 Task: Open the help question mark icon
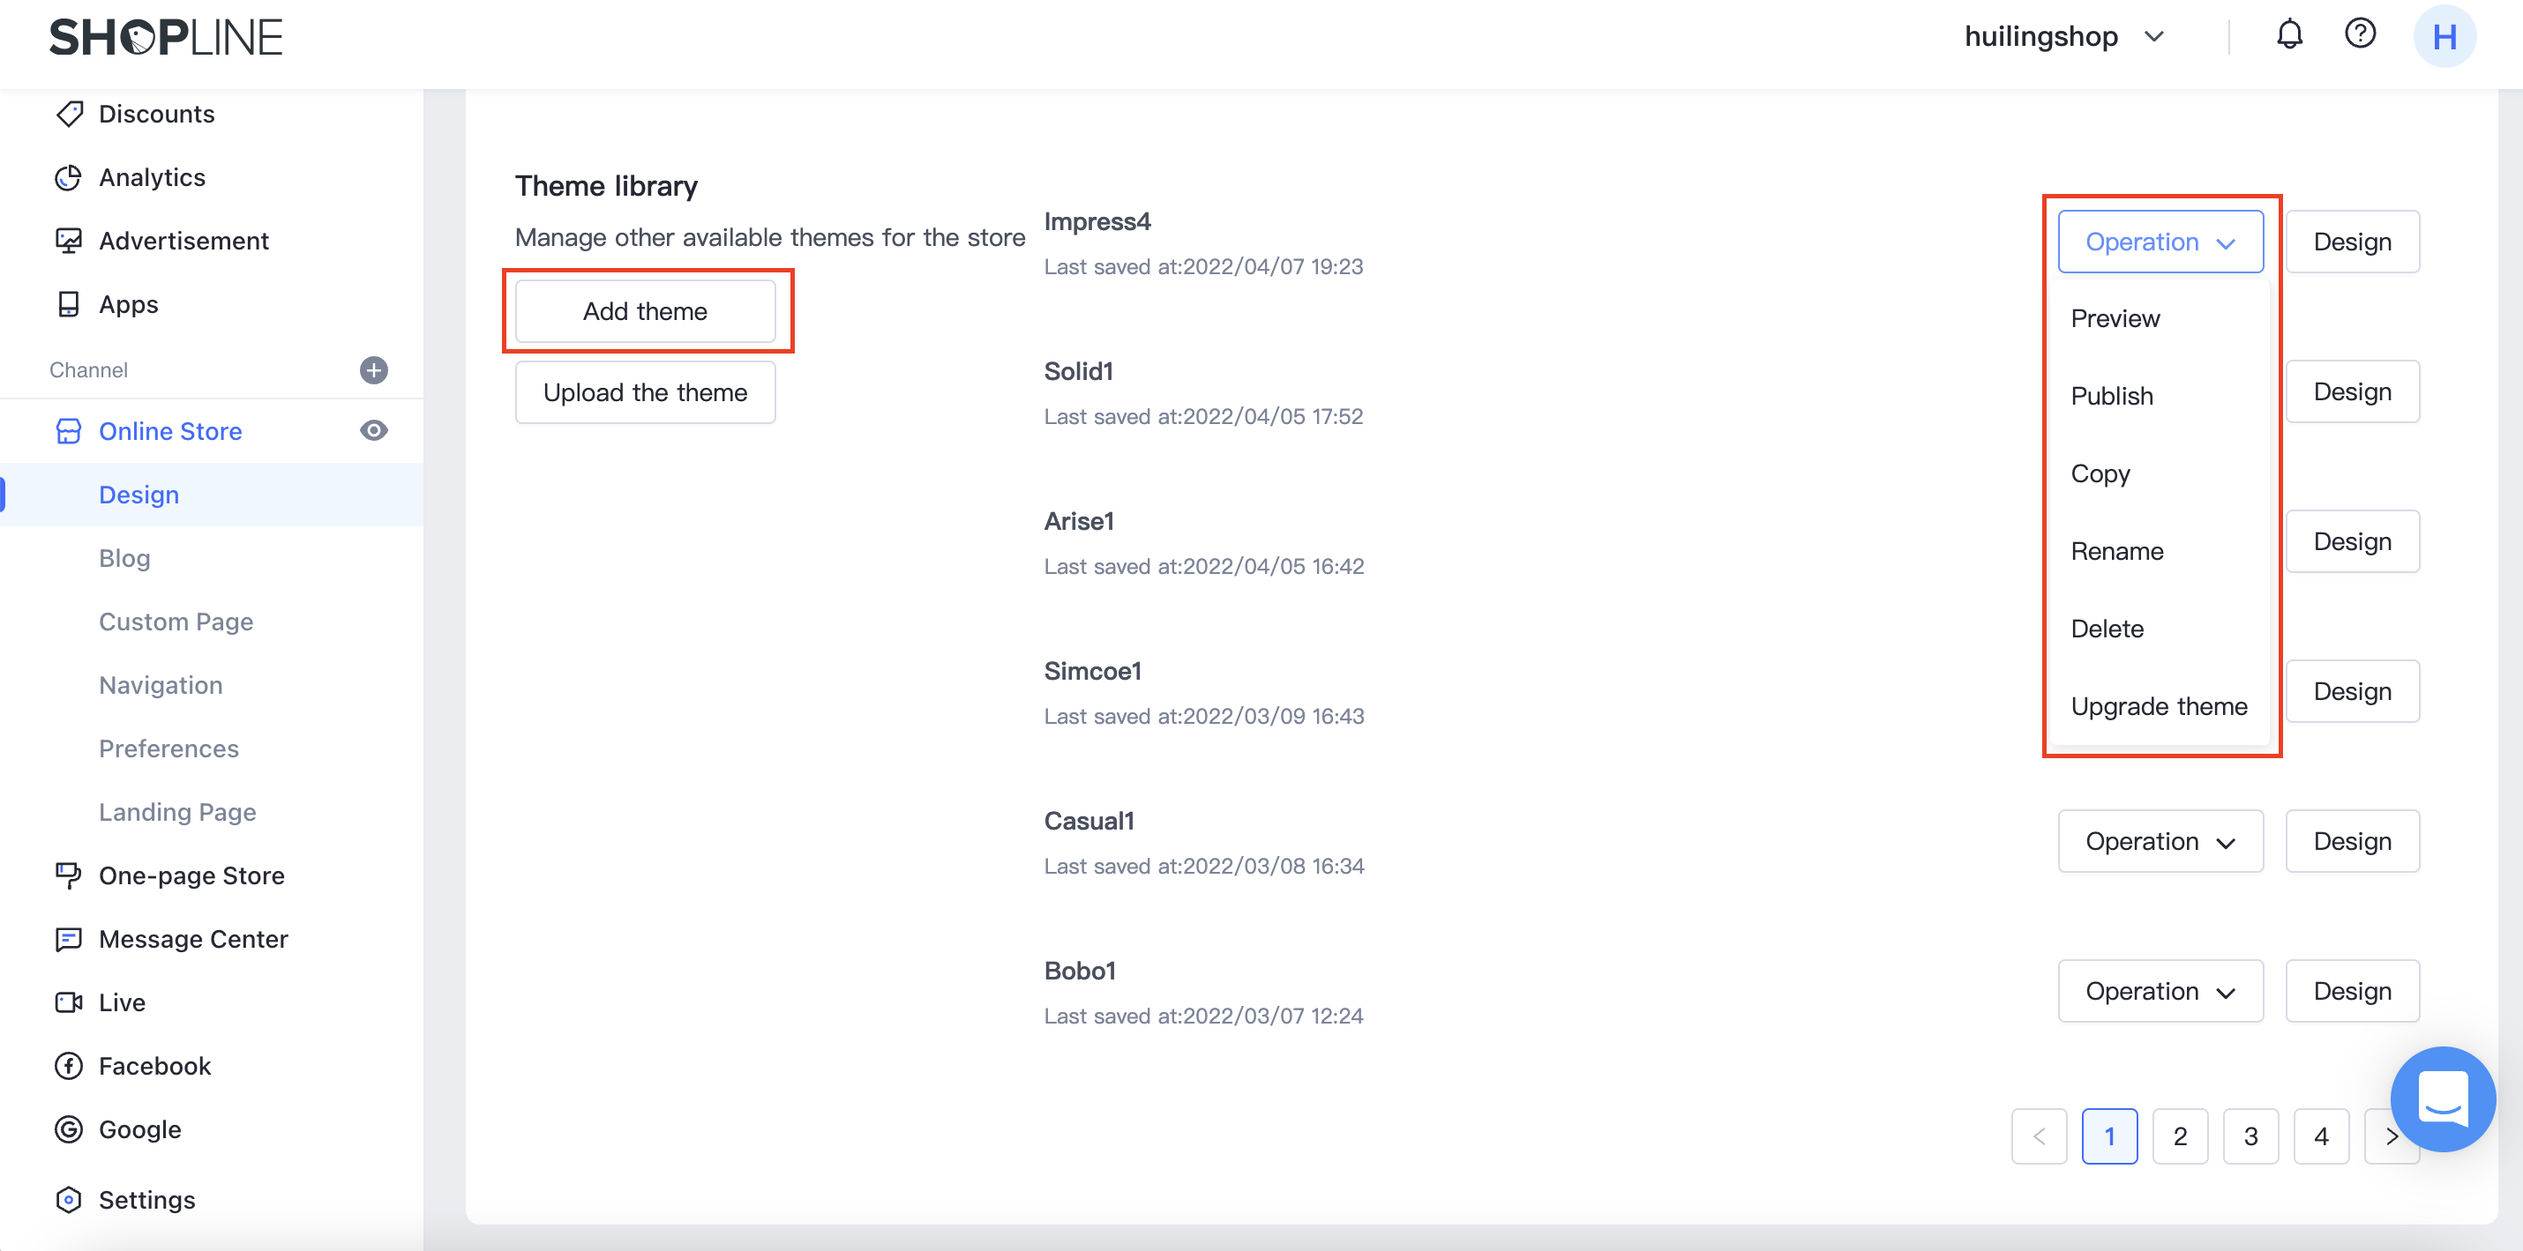pyautogui.click(x=2360, y=34)
